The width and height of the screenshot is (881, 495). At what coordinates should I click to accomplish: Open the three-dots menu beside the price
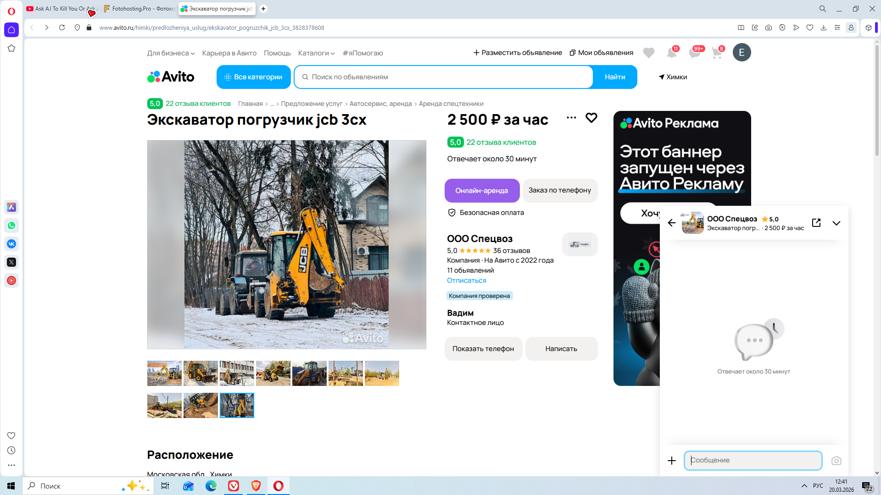[x=571, y=118]
